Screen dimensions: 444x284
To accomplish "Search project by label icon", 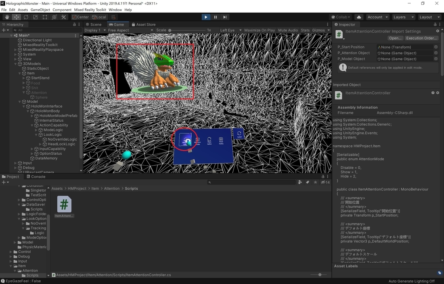I will (x=307, y=182).
